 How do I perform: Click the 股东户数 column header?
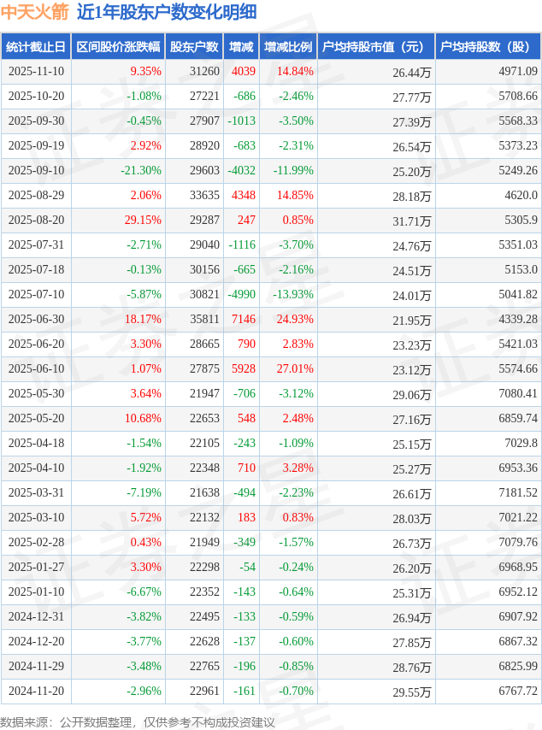pyautogui.click(x=195, y=47)
